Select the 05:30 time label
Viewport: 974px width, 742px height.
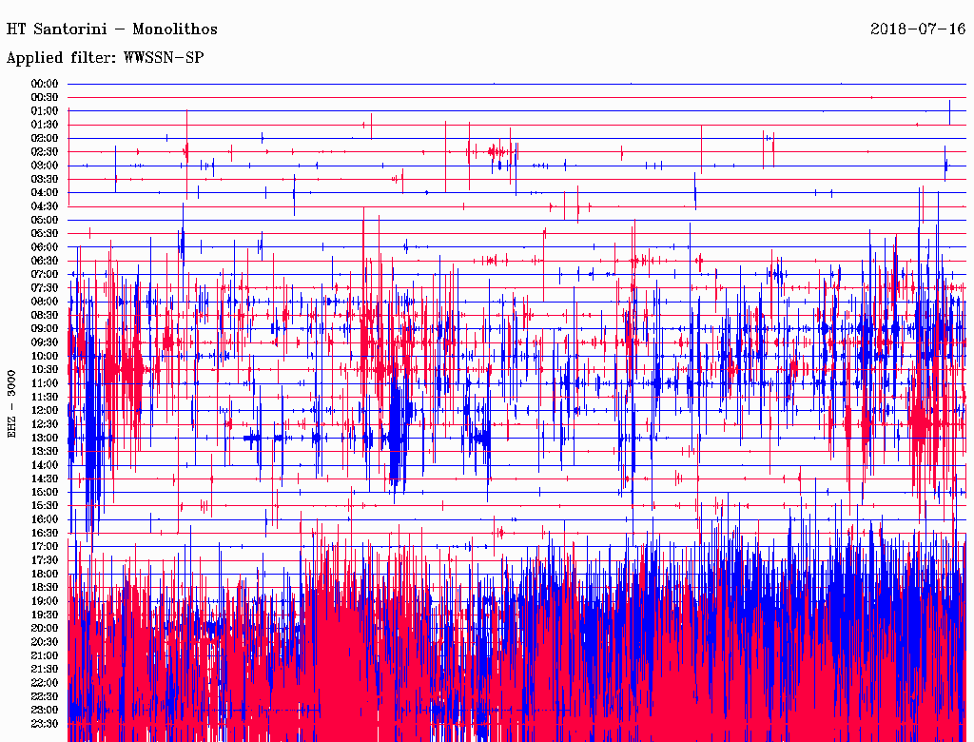[44, 234]
